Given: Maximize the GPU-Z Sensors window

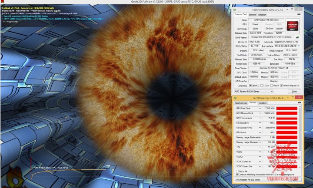Looking at the screenshot, I should tap(293, 98).
